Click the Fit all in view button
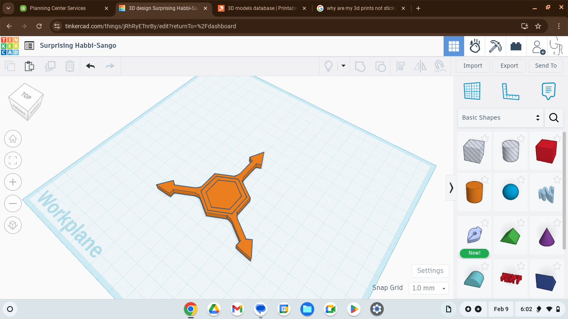Viewport: 568px width, 319px height. (13, 160)
